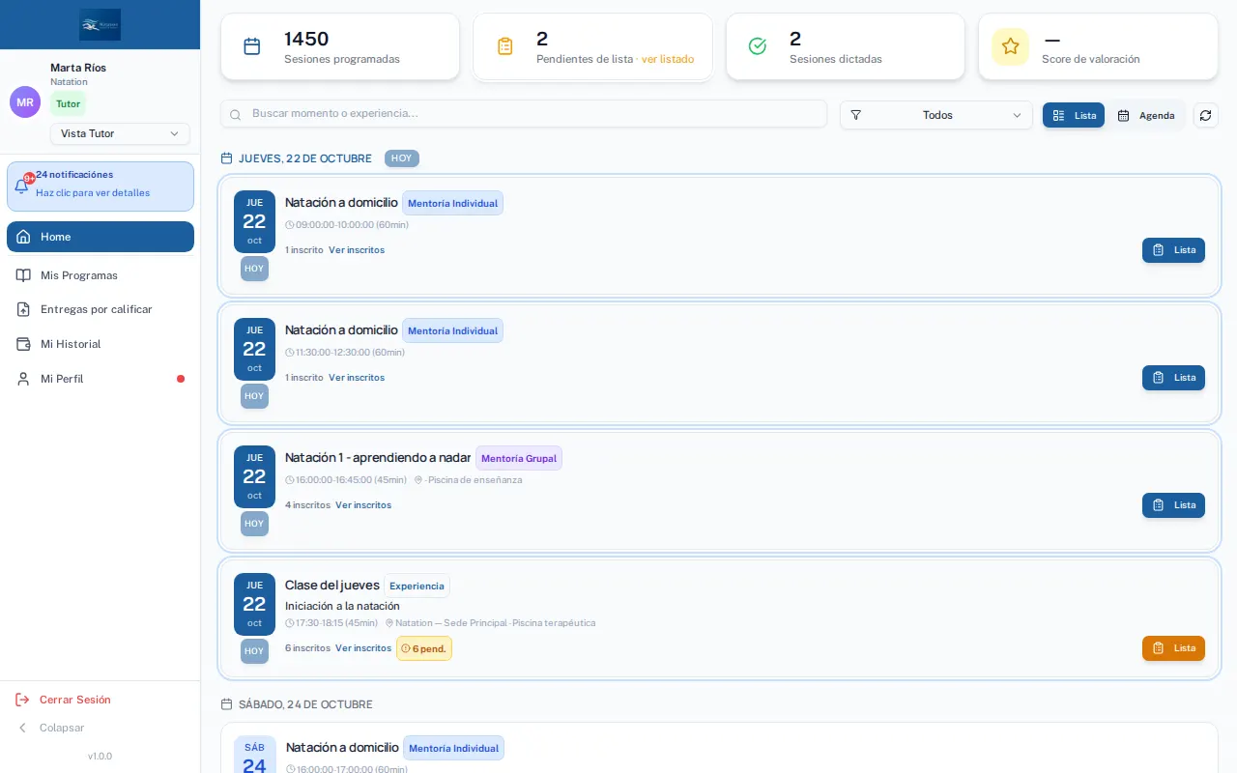Click Ver inscritos for 09:00 session
Viewport: 1237px width, 773px height.
click(x=357, y=250)
